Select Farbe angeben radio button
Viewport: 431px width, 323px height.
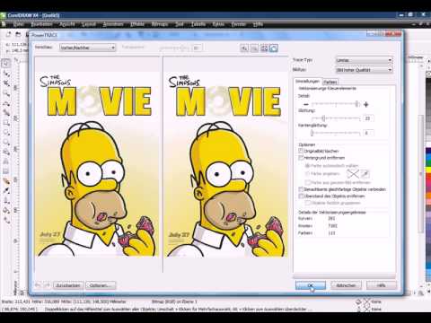click(307, 173)
